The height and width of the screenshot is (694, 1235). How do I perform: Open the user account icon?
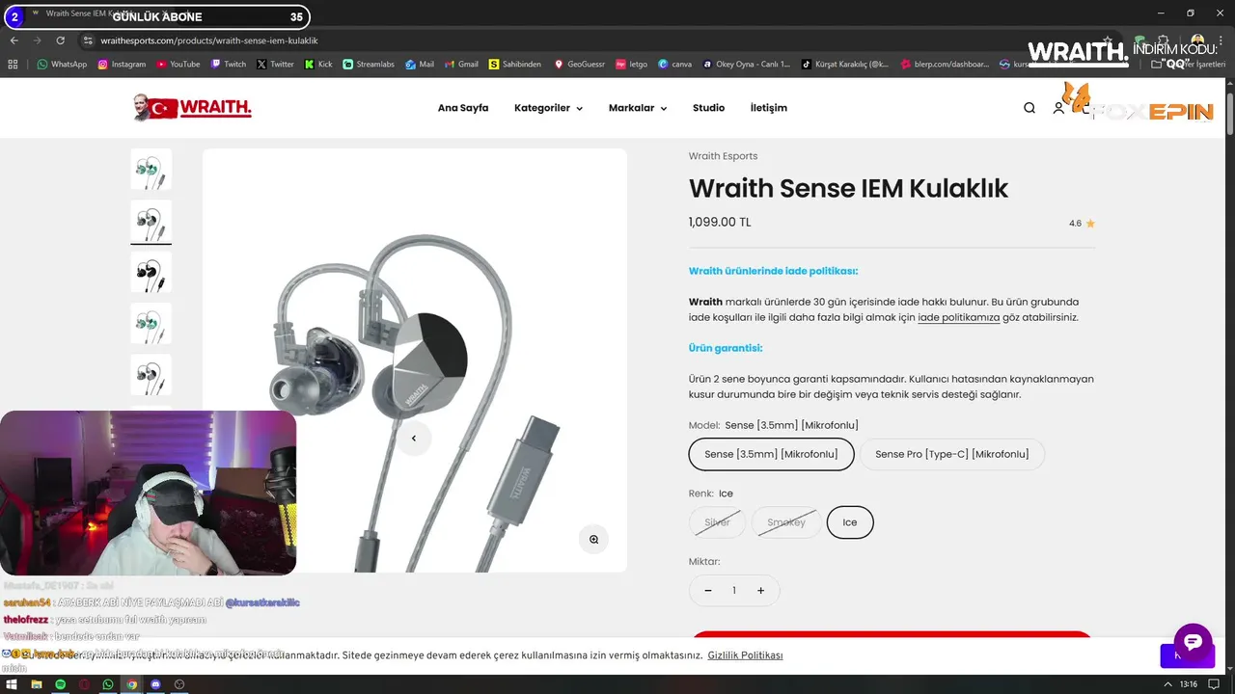1058,108
